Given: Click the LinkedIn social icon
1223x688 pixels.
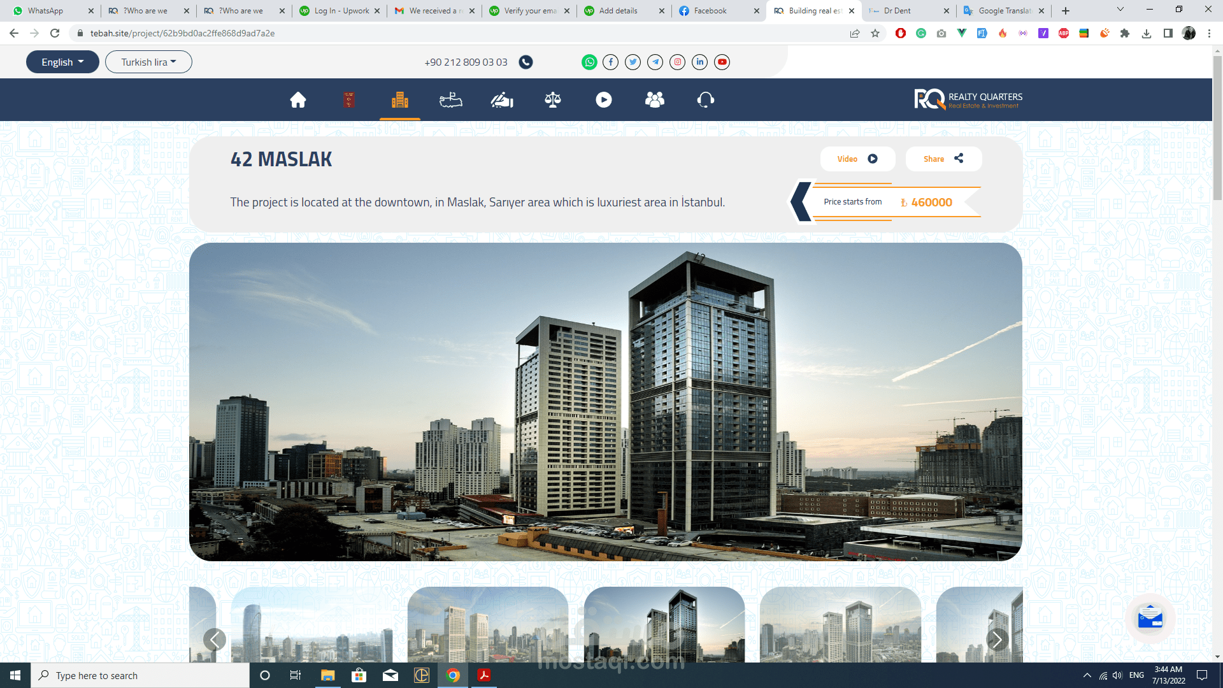Looking at the screenshot, I should (x=700, y=62).
